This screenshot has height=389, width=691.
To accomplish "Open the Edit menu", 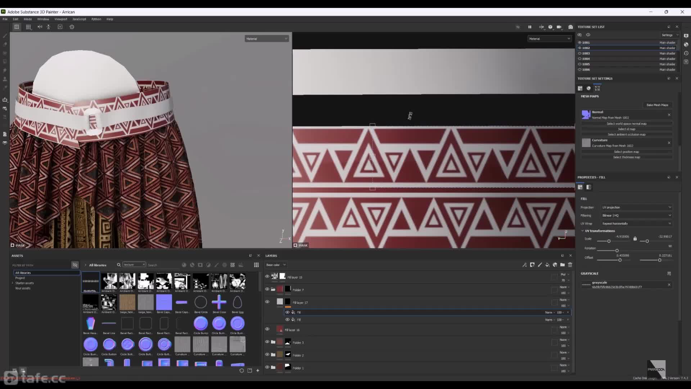I will (x=15, y=19).
